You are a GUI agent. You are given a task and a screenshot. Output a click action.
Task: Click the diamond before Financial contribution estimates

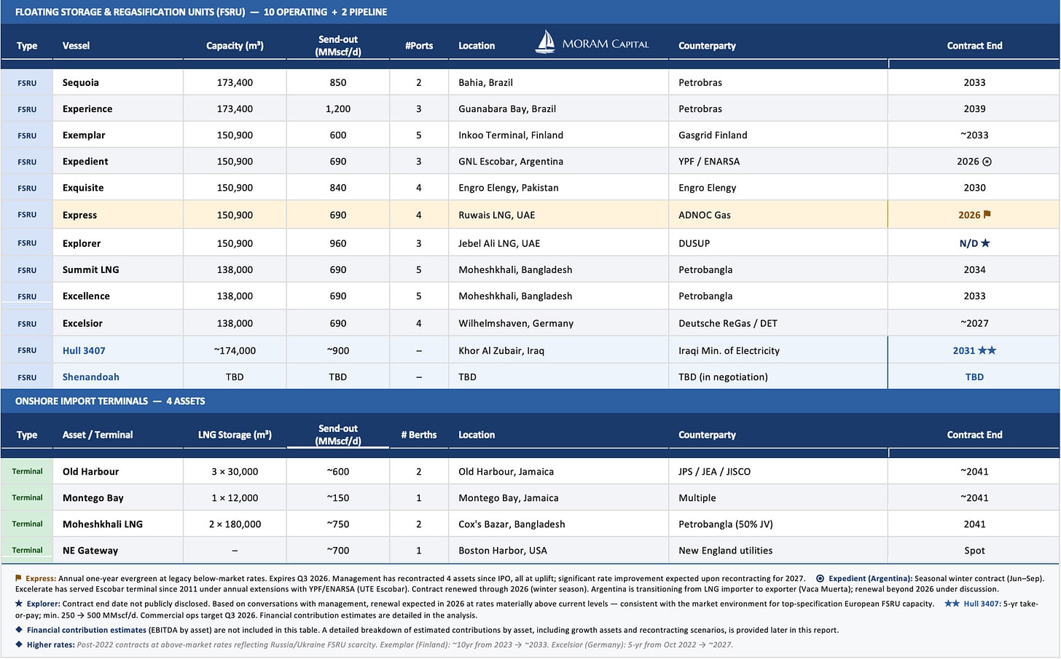19,630
